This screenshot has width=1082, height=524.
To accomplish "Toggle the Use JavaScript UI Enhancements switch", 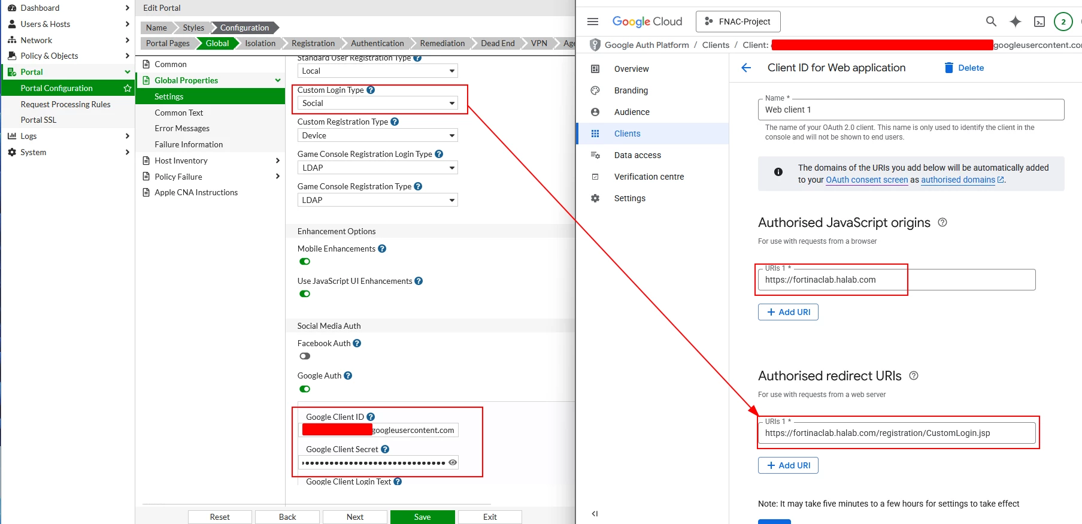I will [x=305, y=294].
